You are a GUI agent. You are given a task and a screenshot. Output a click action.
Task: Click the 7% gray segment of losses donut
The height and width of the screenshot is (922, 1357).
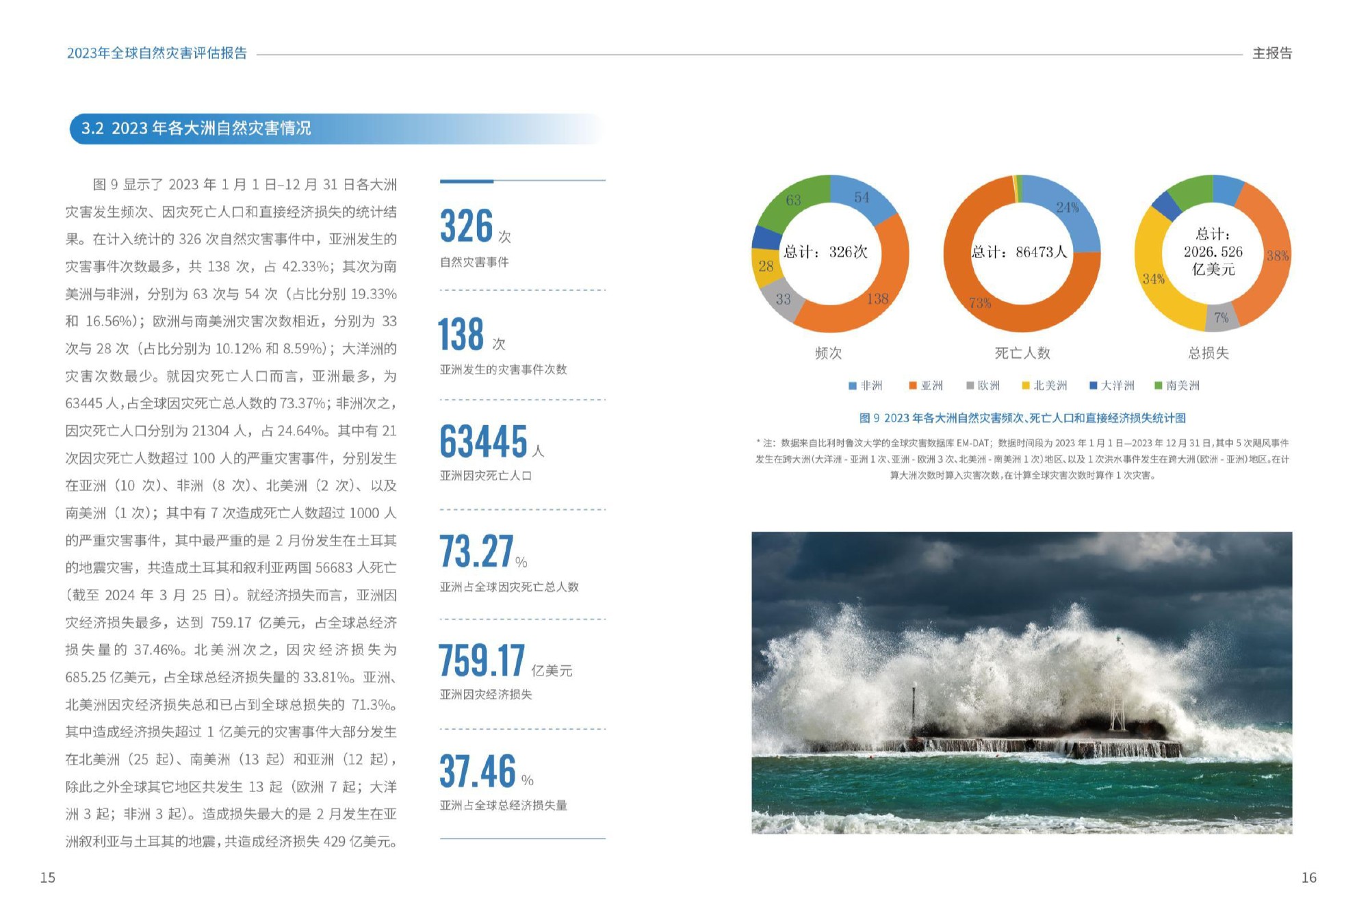1222,317
